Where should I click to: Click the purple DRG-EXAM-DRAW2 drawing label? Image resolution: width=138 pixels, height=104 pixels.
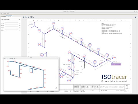116,64
